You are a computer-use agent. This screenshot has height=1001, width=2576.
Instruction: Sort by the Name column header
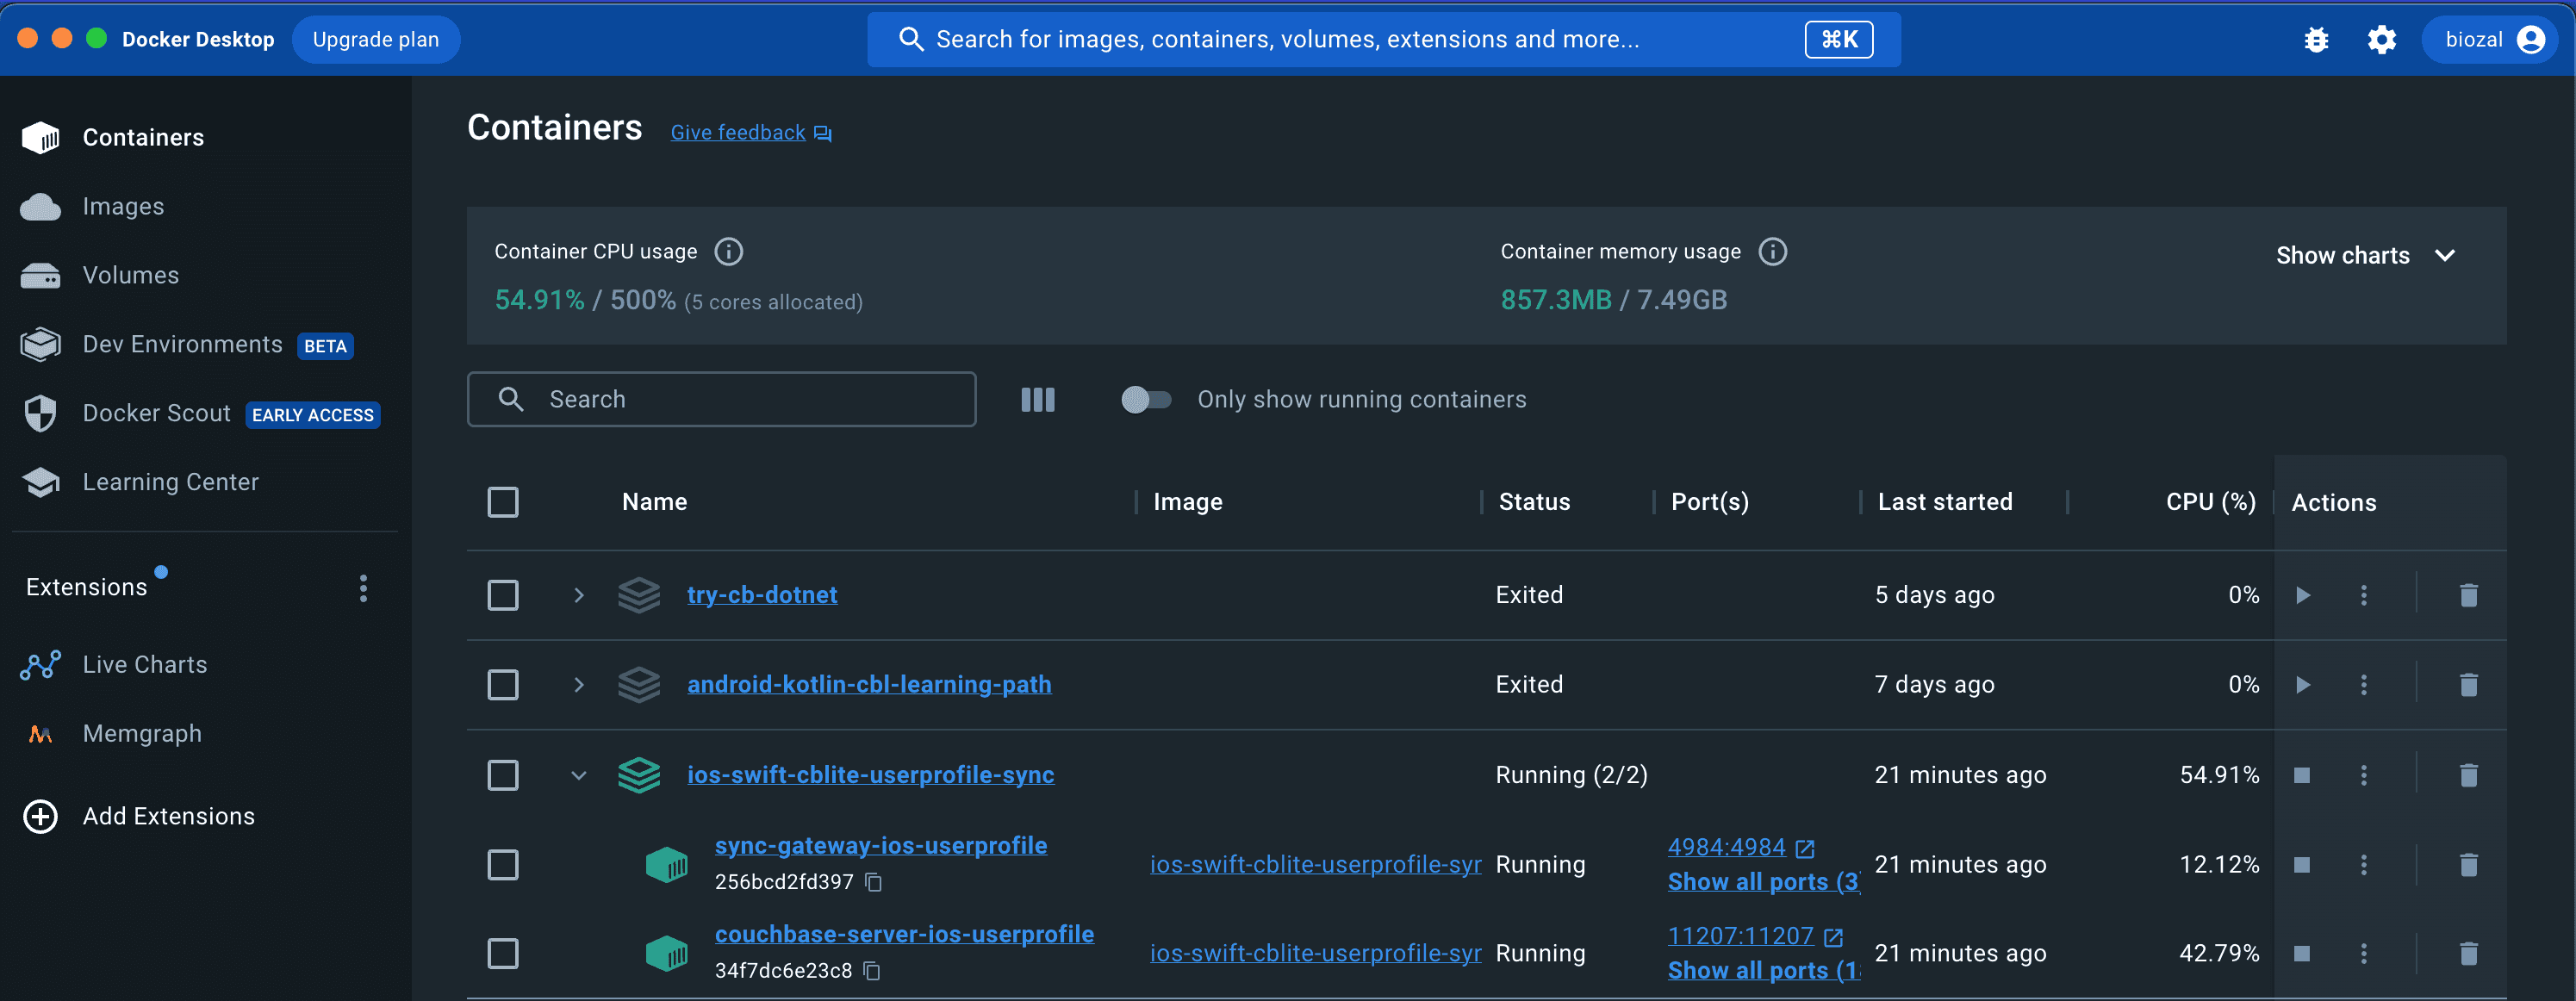pos(654,502)
